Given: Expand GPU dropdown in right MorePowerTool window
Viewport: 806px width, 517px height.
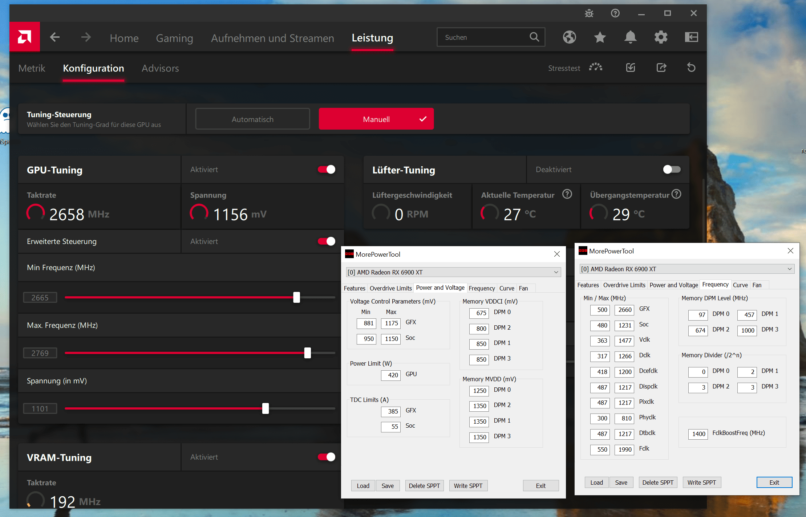Looking at the screenshot, I should click(789, 269).
